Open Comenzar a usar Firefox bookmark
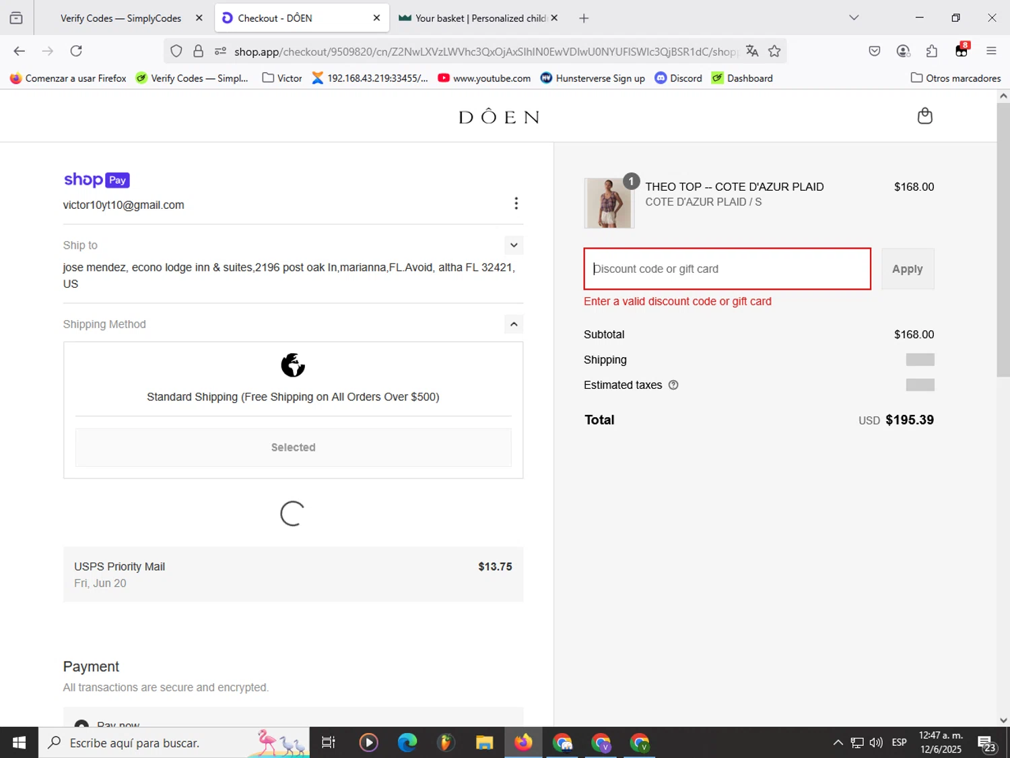 click(68, 78)
